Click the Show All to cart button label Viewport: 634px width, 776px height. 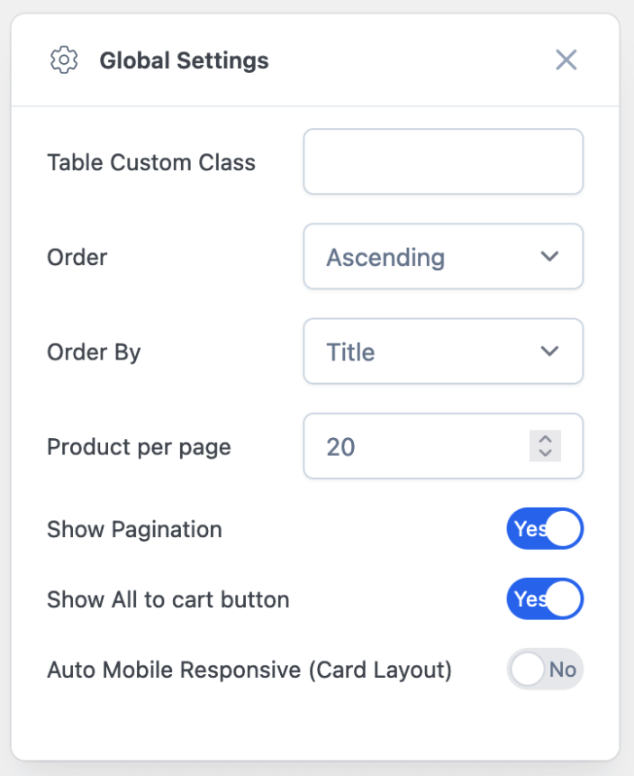click(x=168, y=599)
